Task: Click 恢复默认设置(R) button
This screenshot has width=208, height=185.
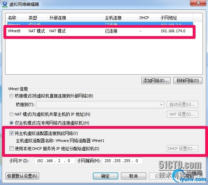Action: pyautogui.click(x=22, y=176)
